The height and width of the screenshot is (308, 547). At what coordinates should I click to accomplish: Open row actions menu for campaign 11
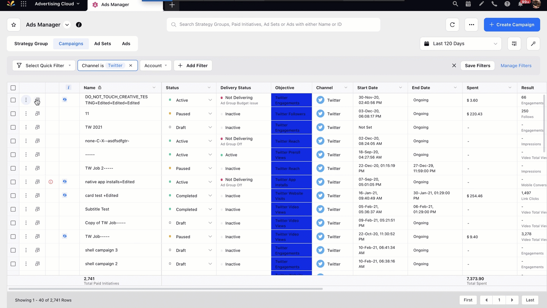click(x=26, y=114)
